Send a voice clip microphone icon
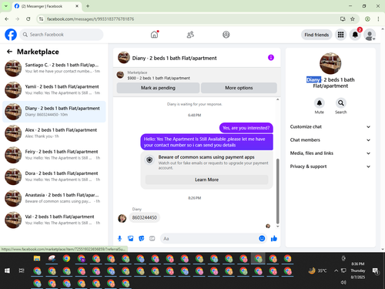This screenshot has height=289, width=385. point(119,239)
